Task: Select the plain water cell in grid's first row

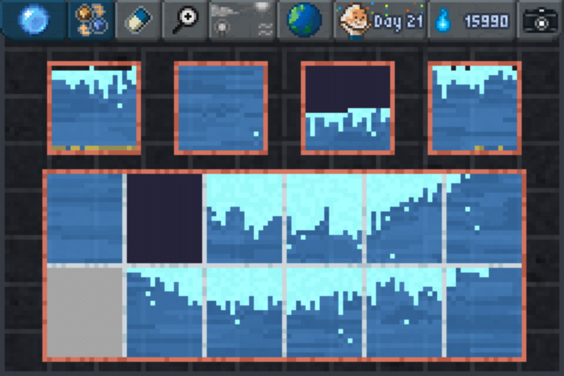Action: [85, 219]
